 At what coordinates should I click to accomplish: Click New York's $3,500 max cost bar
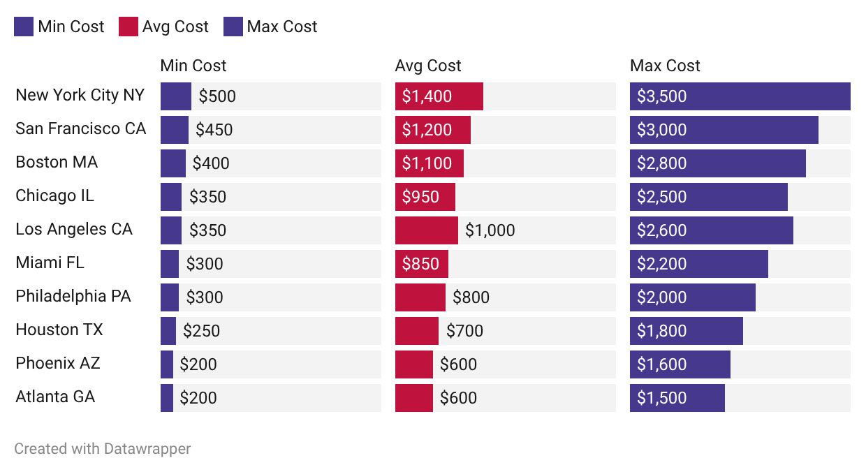coord(740,96)
